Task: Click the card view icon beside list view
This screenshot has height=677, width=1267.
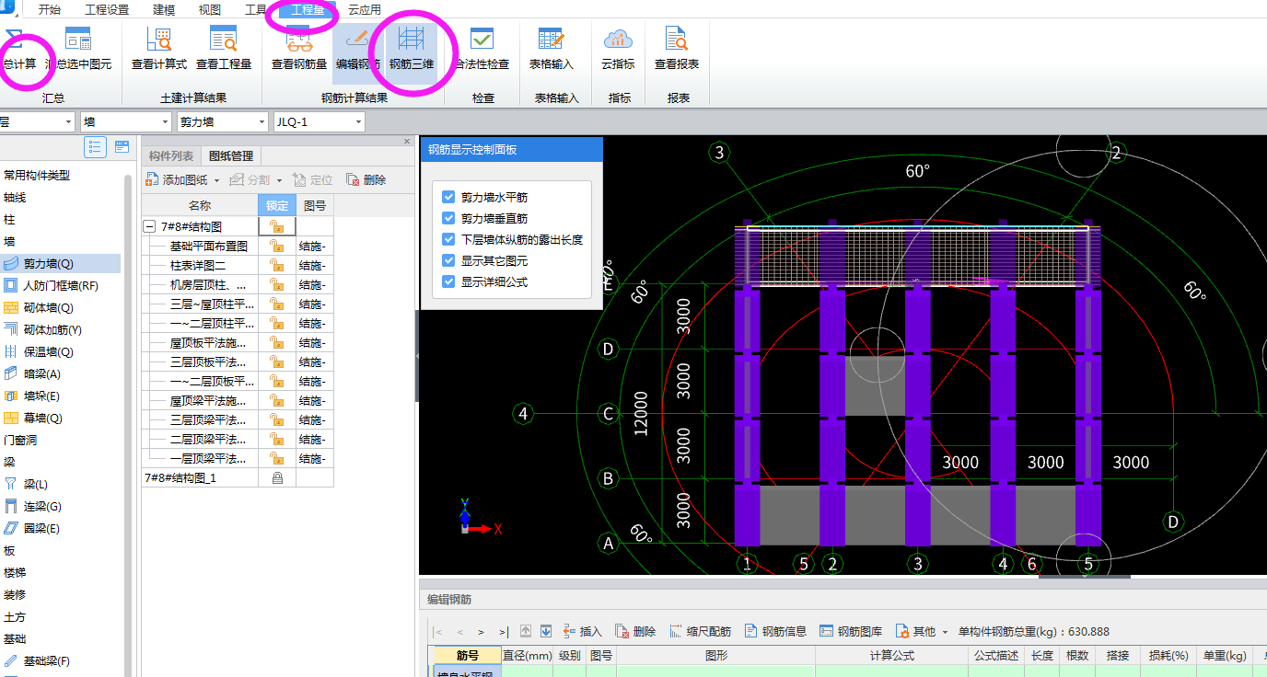Action: (122, 147)
